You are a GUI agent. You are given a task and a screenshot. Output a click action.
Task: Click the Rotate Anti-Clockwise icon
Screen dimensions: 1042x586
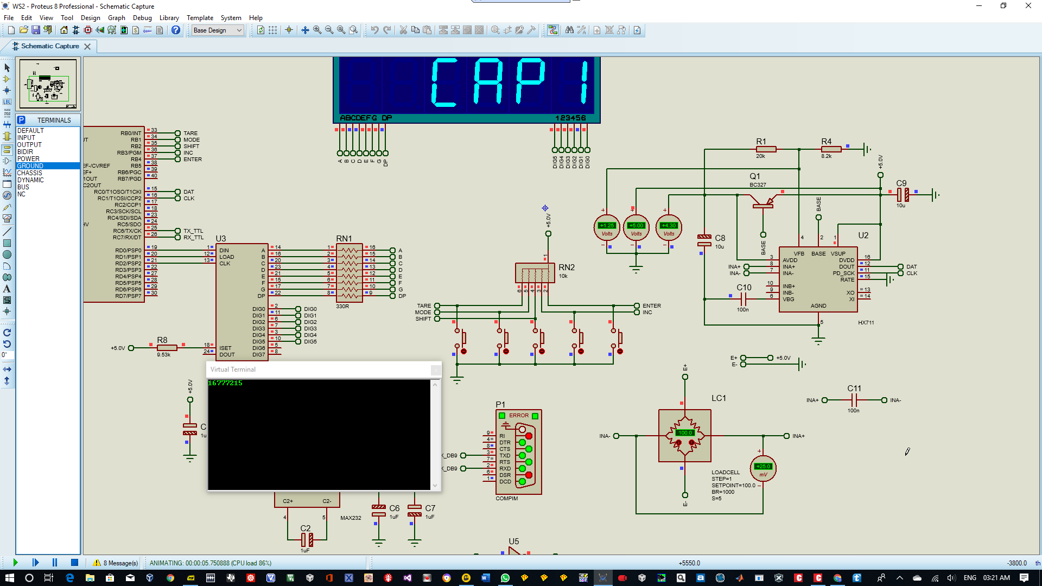(7, 344)
